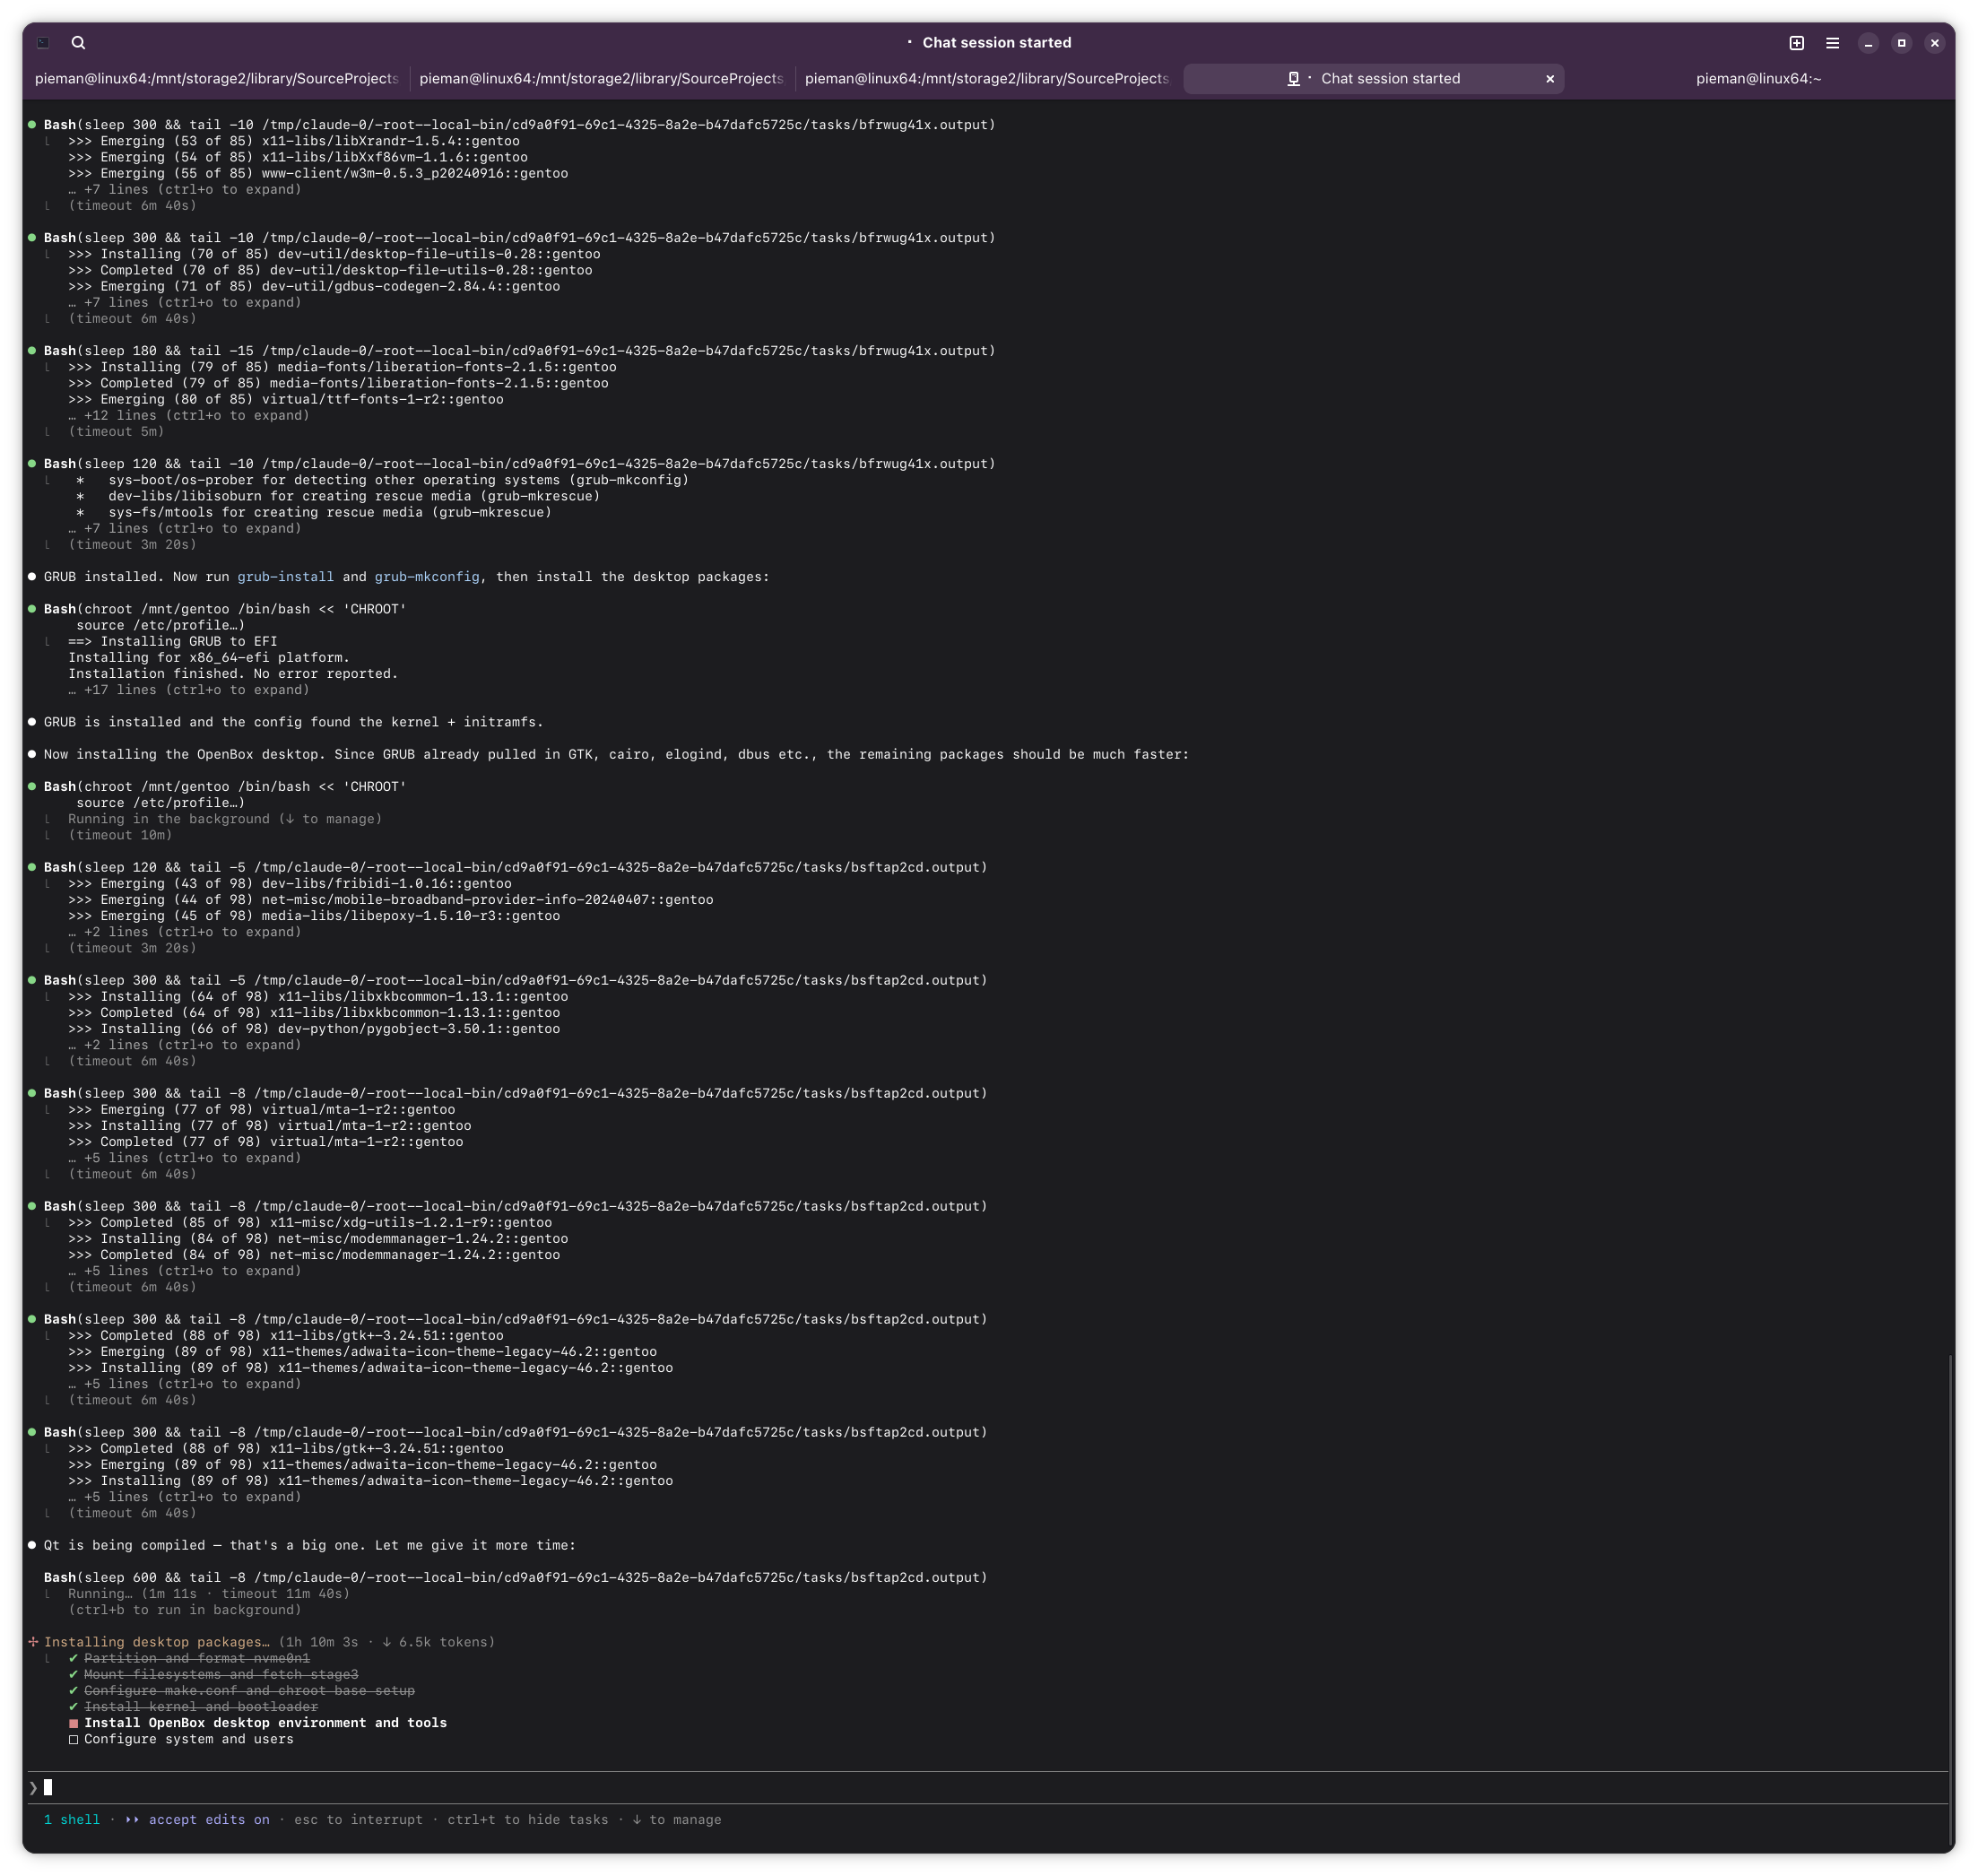This screenshot has width=1978, height=1876.
Task: Click ctrl+b to run in background hint
Action: click(184, 1610)
